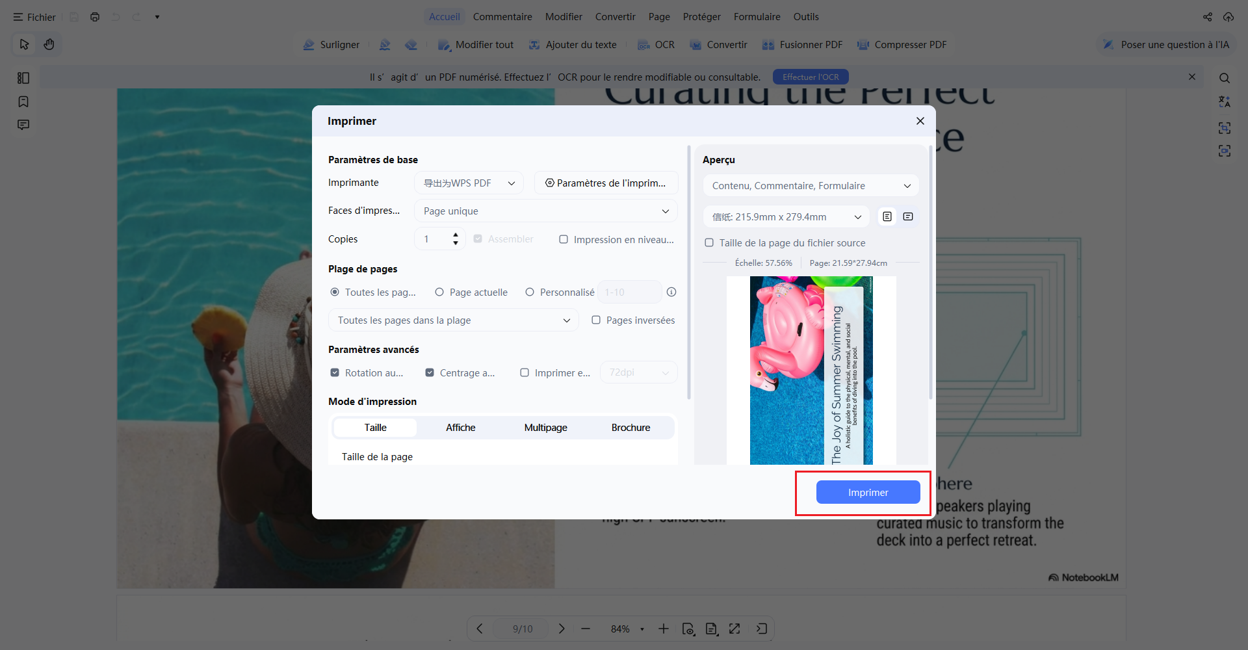Click the search magnifier icon on right

(1225, 78)
